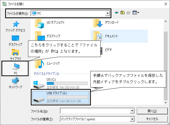The width and height of the screenshot is (170, 125).
Task: Click text 空き領域 3.60 GB/3.61 GB
Action: click(64, 101)
